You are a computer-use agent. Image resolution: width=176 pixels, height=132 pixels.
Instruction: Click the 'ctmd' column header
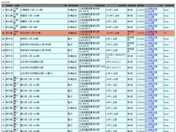[x=17, y=6]
